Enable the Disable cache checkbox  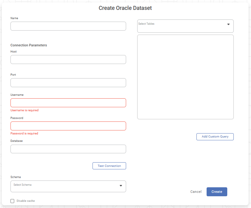(12, 201)
